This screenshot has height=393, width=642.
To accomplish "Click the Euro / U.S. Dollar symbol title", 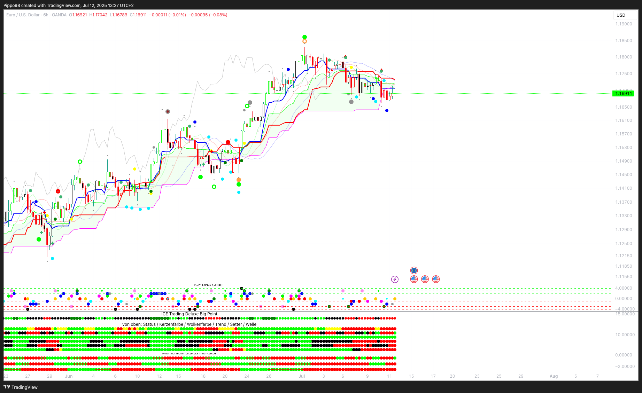I will [x=23, y=15].
